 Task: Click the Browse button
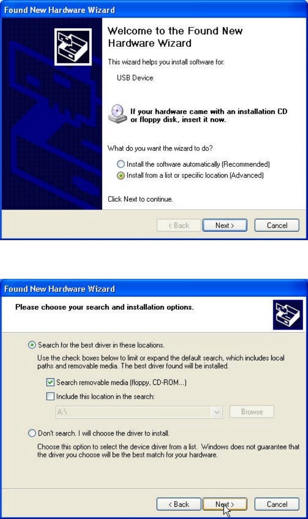coord(252,412)
